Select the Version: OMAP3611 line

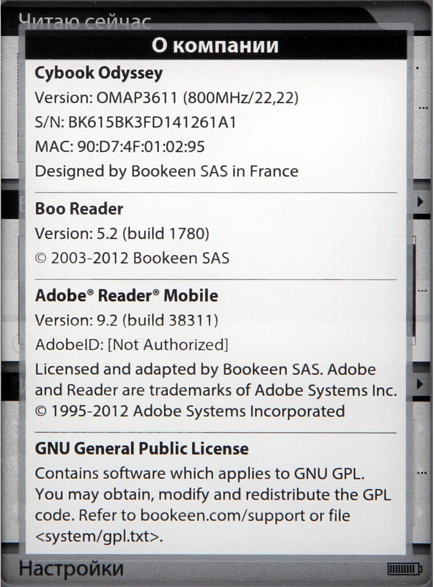click(167, 98)
